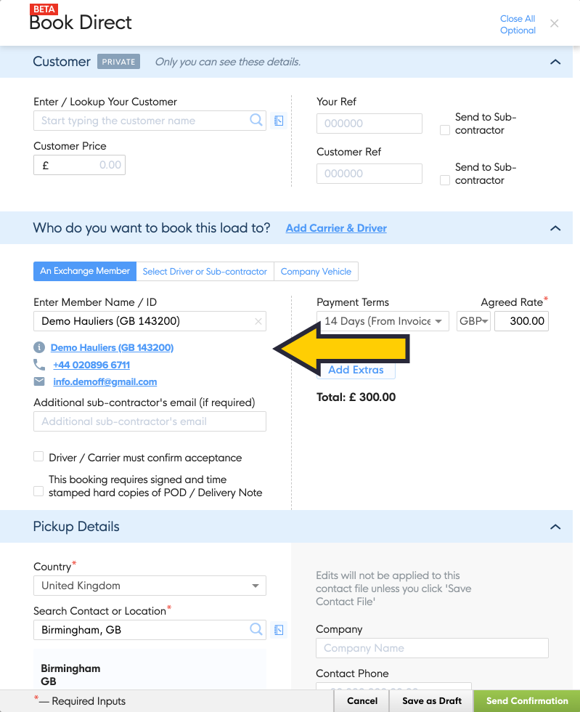580x712 pixels.
Task: Open the GBP currency dropdown
Action: (474, 321)
